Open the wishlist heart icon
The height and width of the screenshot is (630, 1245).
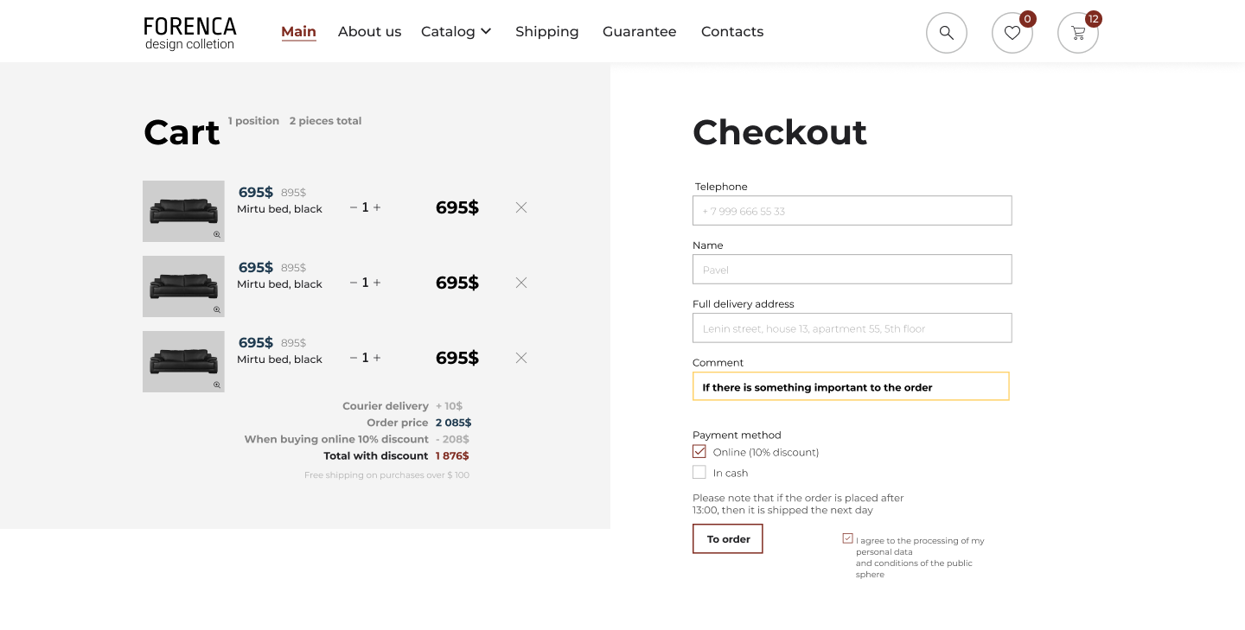1012,33
